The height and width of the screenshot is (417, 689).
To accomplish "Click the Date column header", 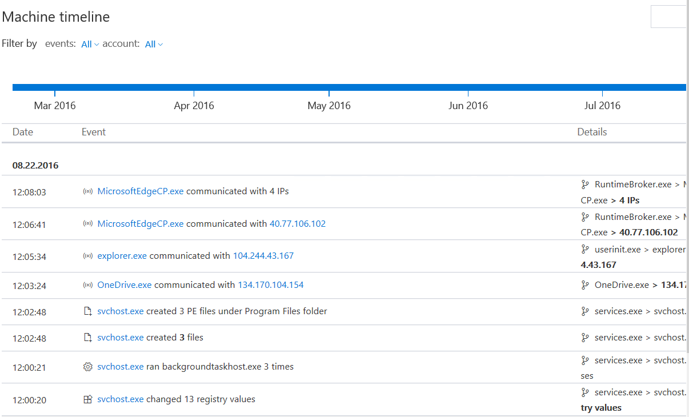I will click(x=23, y=132).
